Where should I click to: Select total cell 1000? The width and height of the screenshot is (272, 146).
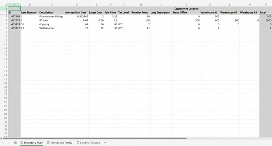pos(266,20)
